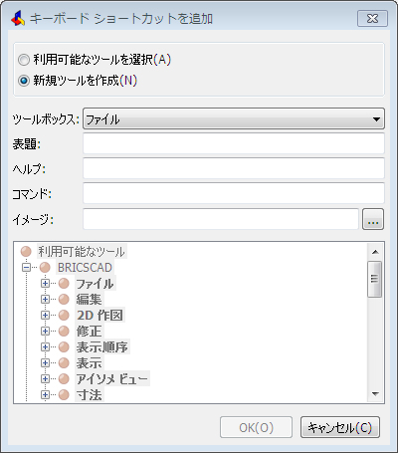Image resolution: width=398 pixels, height=453 pixels.
Task: Expand the 表示 tree node
Action: pos(45,363)
